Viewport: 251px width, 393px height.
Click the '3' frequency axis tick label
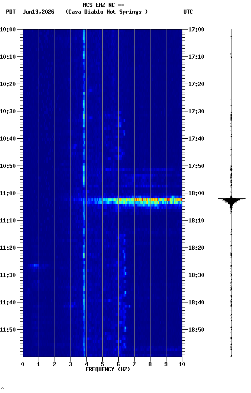tap(70, 364)
